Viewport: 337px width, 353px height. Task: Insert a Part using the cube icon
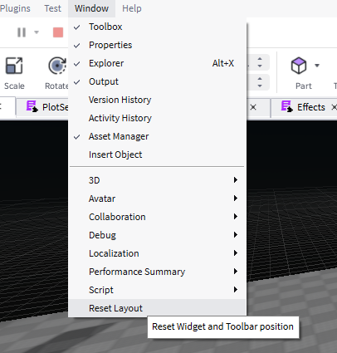pos(299,66)
